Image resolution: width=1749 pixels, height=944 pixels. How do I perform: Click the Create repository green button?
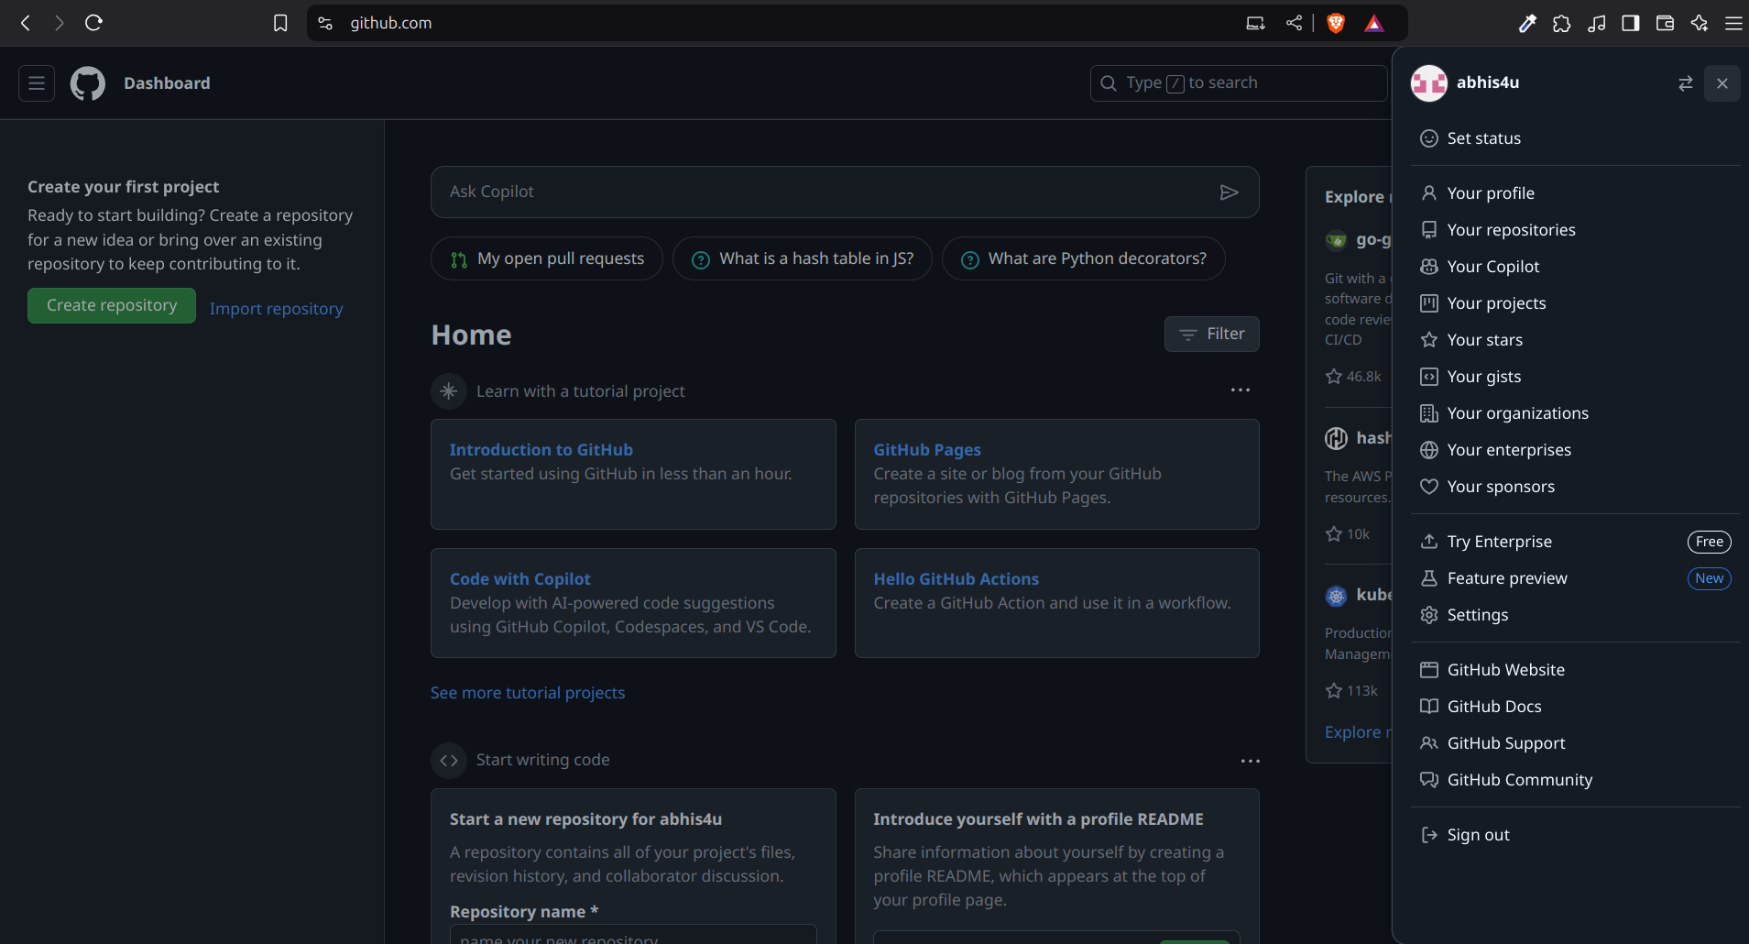point(112,305)
